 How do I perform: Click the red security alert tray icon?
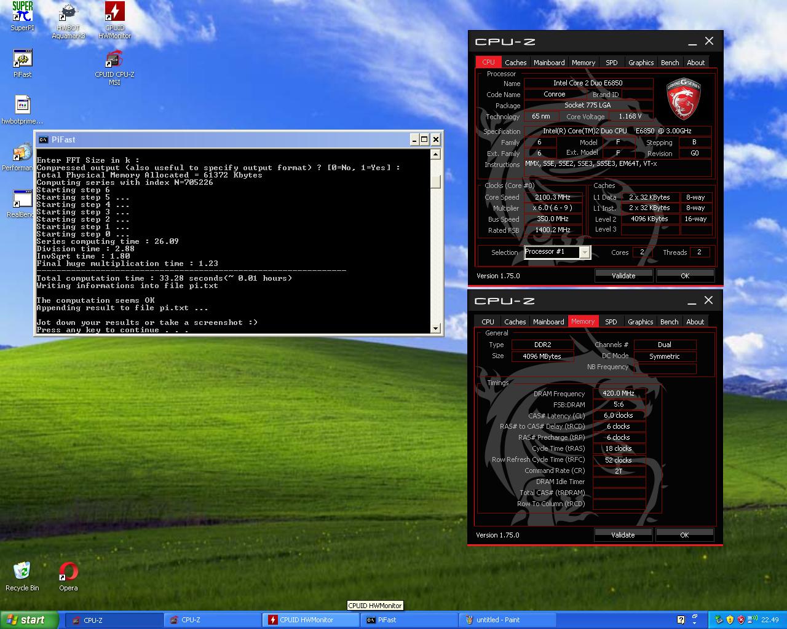(x=741, y=620)
